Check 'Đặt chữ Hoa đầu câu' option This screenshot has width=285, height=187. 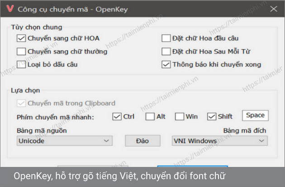166,38
